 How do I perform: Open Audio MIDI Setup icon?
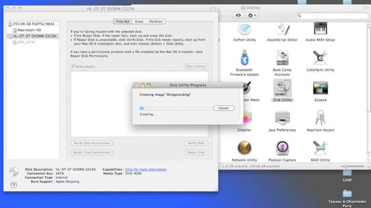pyautogui.click(x=321, y=29)
